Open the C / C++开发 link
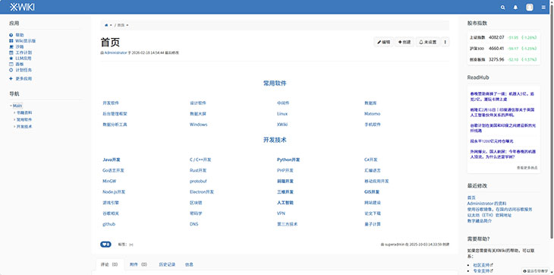 coord(200,160)
